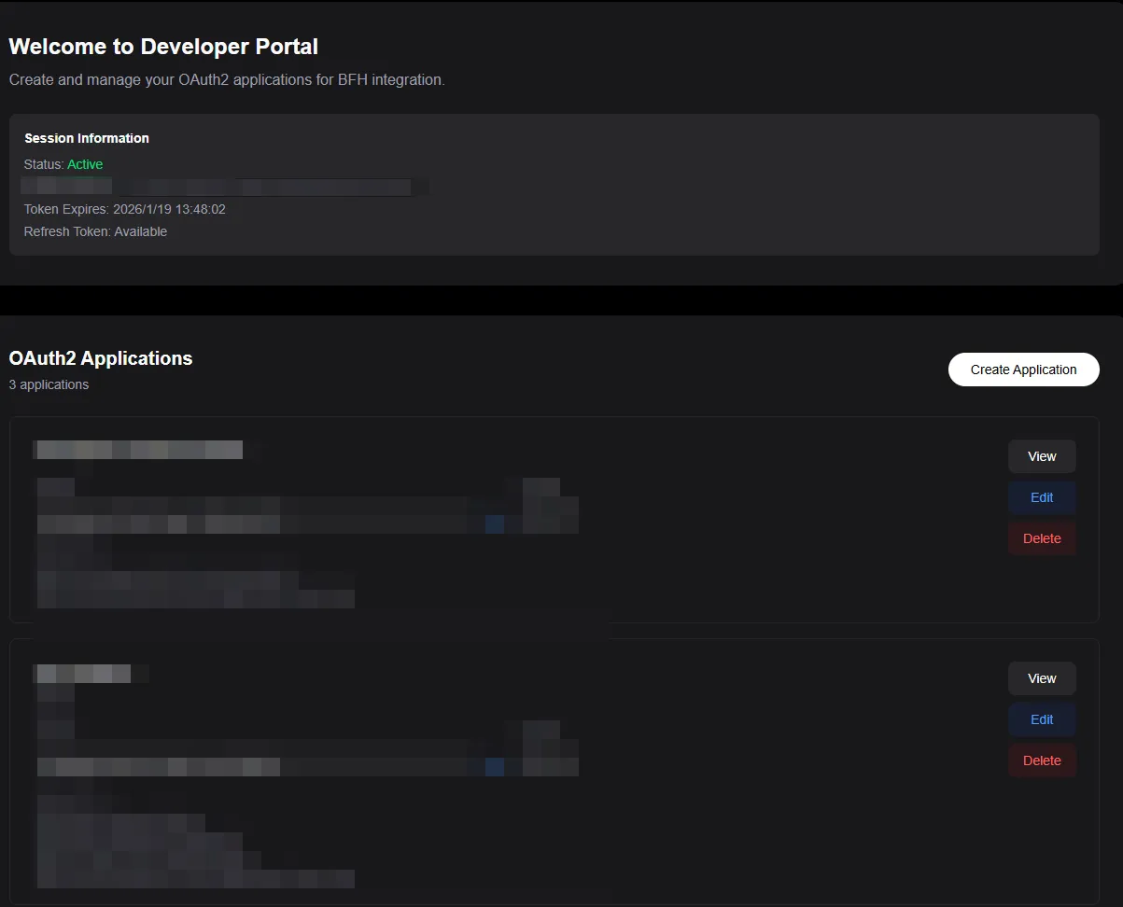Click the 'Active' status value

(85, 164)
